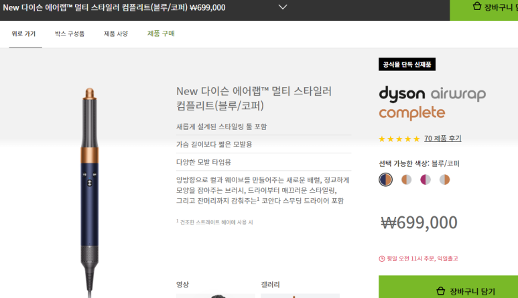Viewport: 518px width, 298px height.
Task: Click the 영상 section heading
Action: (x=182, y=285)
